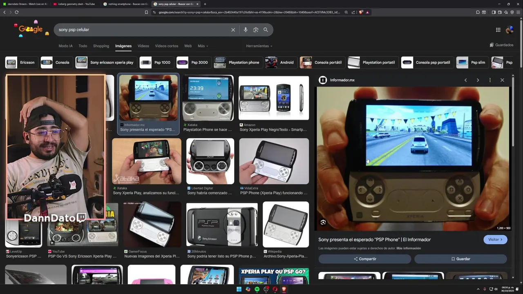Go to previous image in preview panel
The height and width of the screenshot is (294, 523).
(465, 80)
